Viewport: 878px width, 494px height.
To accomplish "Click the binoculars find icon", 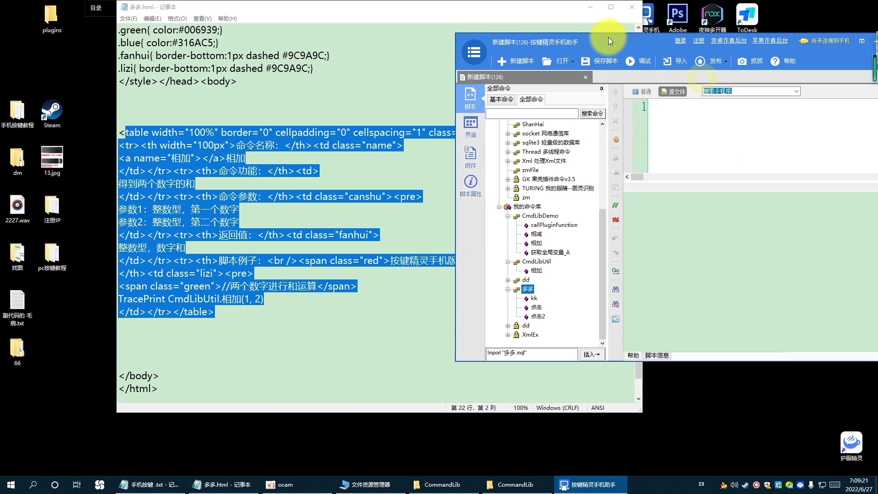I will pyautogui.click(x=616, y=289).
